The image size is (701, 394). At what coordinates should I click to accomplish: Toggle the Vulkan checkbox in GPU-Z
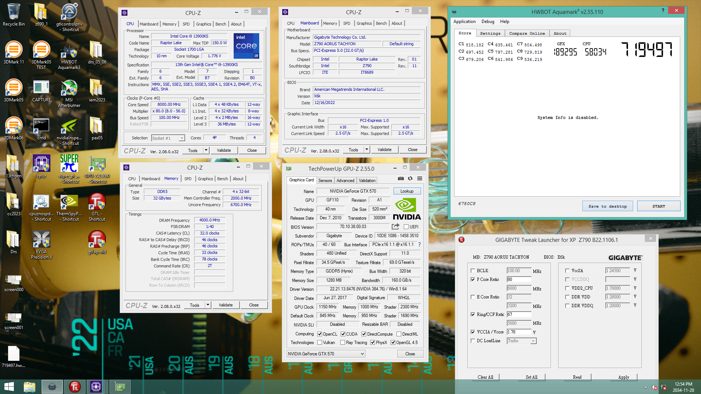(x=319, y=343)
